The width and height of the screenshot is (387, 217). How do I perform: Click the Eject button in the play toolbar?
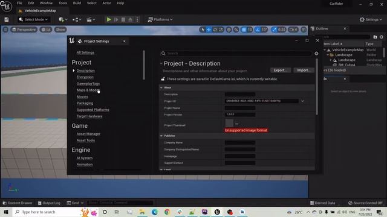click(x=130, y=19)
